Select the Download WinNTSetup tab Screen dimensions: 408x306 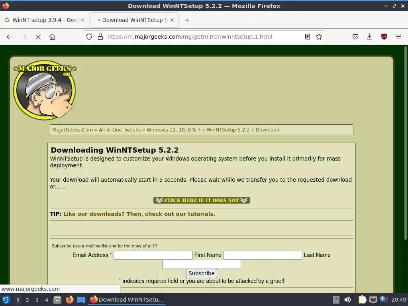pyautogui.click(x=134, y=20)
